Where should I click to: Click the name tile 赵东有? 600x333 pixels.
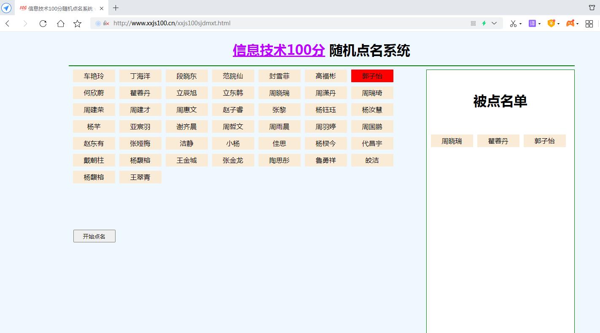pyautogui.click(x=94, y=143)
